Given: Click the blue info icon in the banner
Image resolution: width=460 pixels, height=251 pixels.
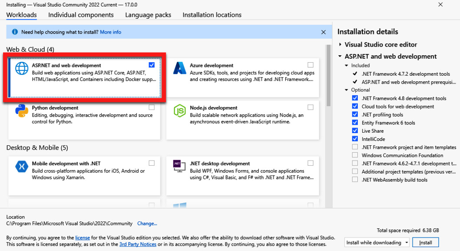Looking at the screenshot, I should (15, 32).
